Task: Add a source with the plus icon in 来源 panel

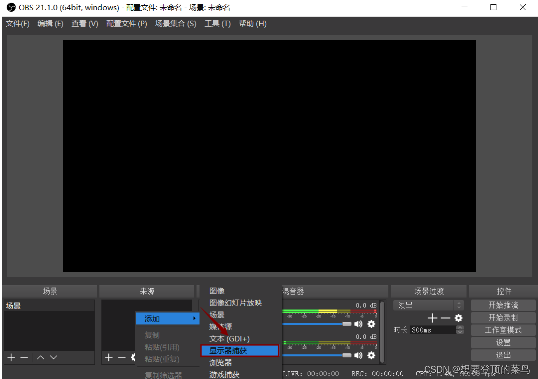Action: (109, 357)
